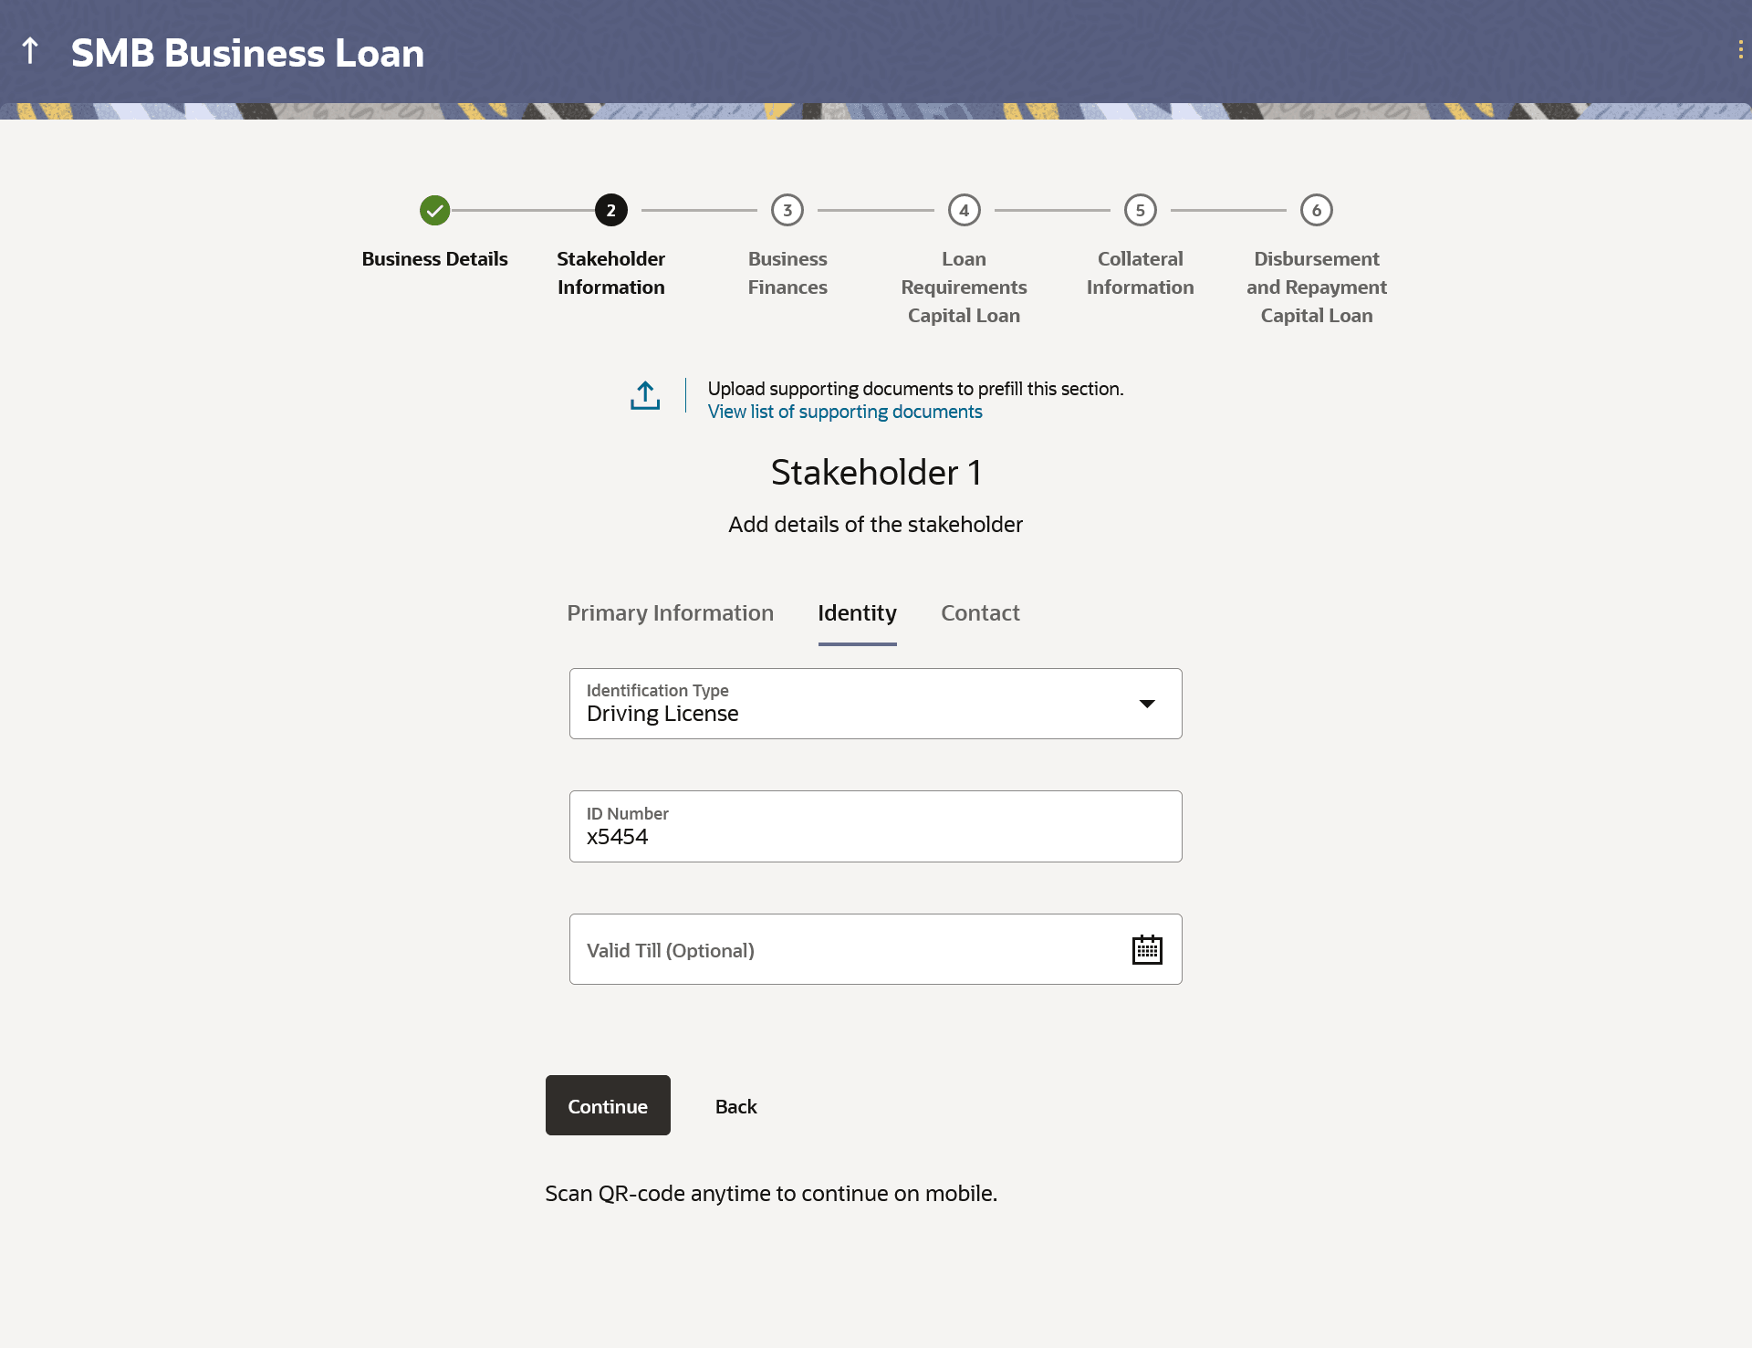The image size is (1752, 1348).
Task: Click the Back button
Action: [735, 1106]
